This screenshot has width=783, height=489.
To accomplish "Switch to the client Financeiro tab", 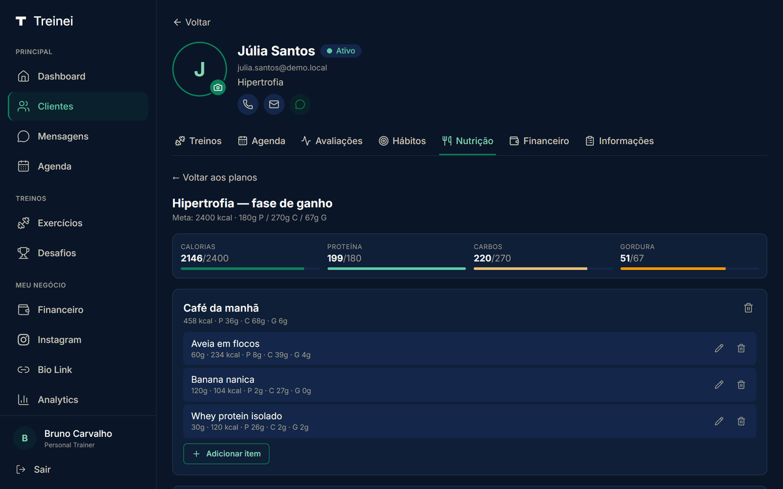I will click(539, 141).
